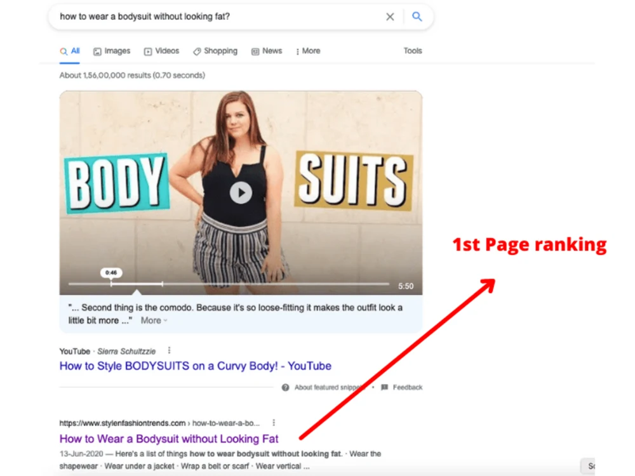This screenshot has height=476, width=635.
Task: Click the Images tab icon
Action: coord(97,51)
